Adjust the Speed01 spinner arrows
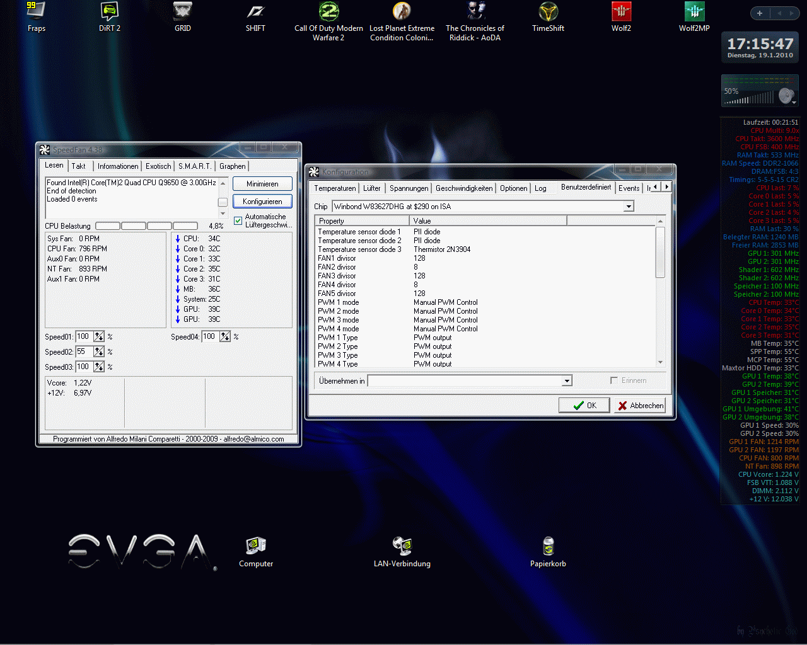The image size is (807, 645). [99, 337]
